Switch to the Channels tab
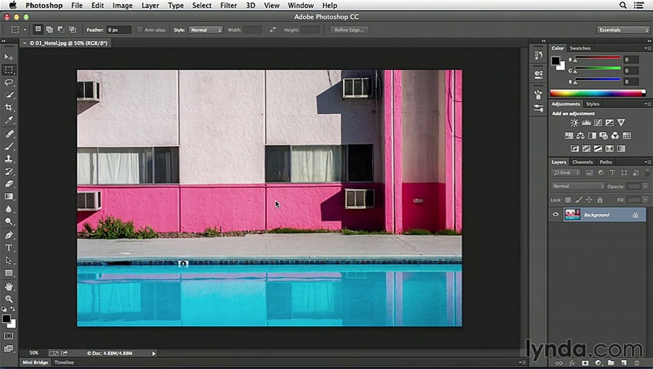Image resolution: width=653 pixels, height=369 pixels. point(582,162)
